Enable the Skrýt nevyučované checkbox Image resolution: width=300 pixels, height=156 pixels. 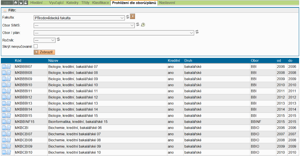[36, 46]
